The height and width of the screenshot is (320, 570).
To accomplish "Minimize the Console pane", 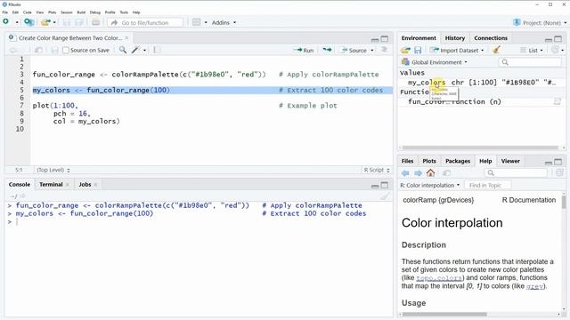I will tap(375, 186).
